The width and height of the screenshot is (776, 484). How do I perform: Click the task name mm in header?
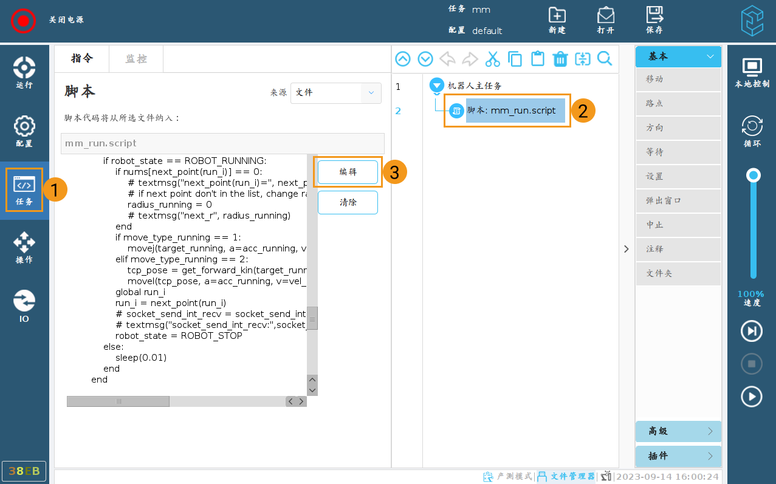click(x=481, y=10)
